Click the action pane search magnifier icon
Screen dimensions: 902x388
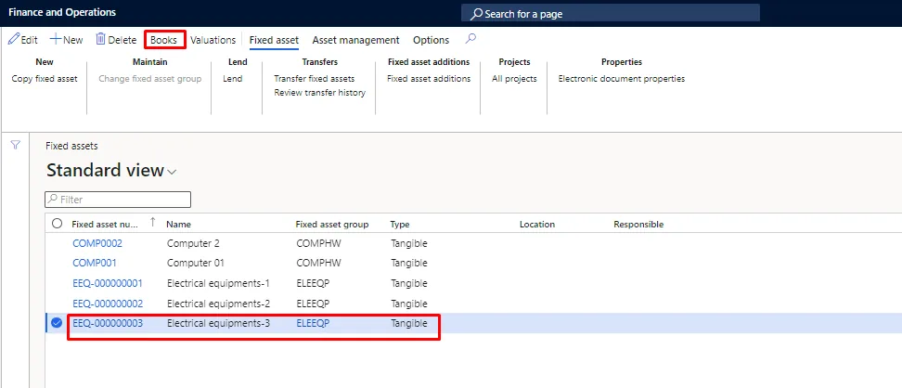[470, 39]
